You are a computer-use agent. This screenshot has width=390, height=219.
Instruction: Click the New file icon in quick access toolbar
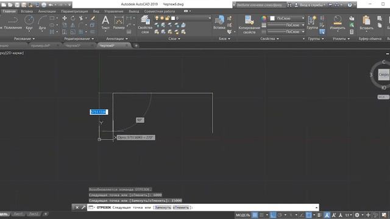[4, 5]
